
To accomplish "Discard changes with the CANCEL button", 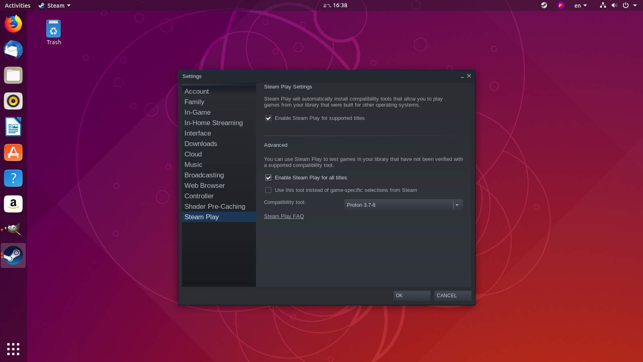I will pos(453,296).
